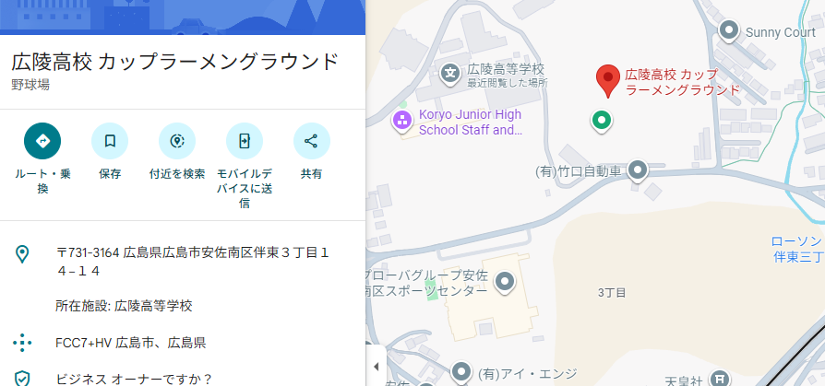Viewport: 825px width, 386px height.
Task: Select the (有)アイ・エンジ map marker
Action: (462, 373)
